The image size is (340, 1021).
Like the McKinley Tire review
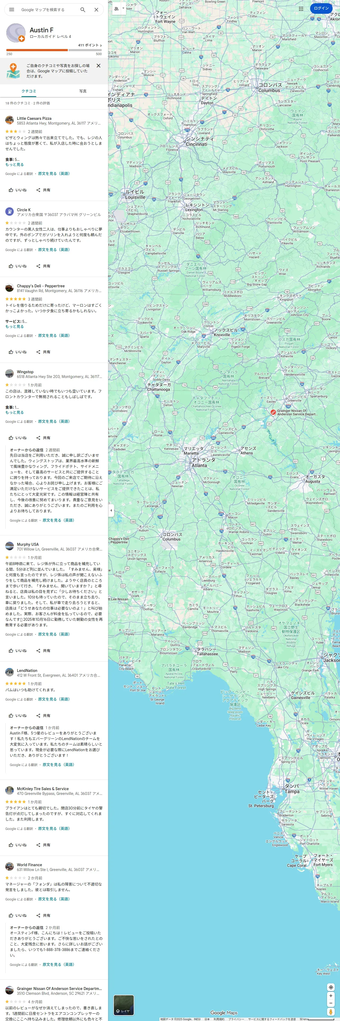pyautogui.click(x=17, y=845)
